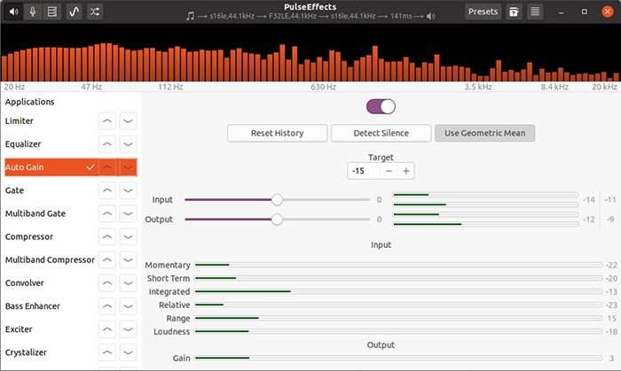Move Crystalizer down in order
Screen dimensions: 621x371
pyautogui.click(x=128, y=352)
